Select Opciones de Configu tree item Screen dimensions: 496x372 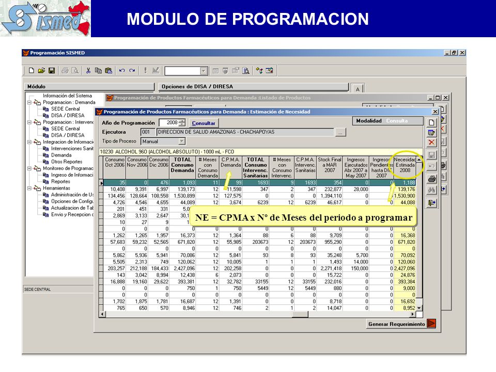(72, 201)
